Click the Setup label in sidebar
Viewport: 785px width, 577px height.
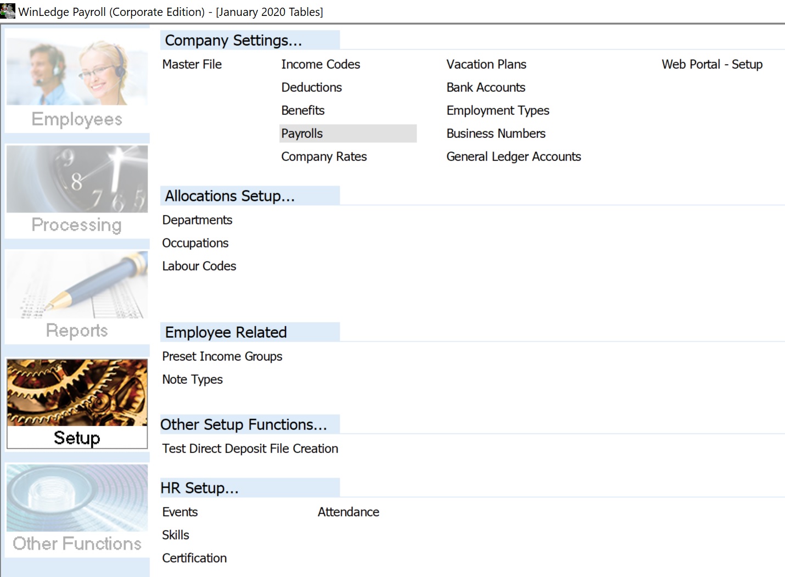pyautogui.click(x=77, y=438)
